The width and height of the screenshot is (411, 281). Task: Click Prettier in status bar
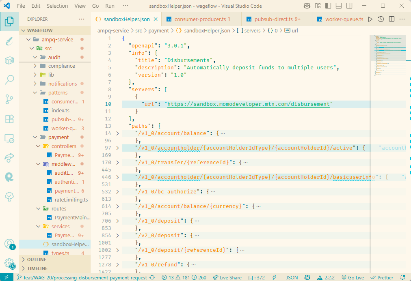click(382, 278)
